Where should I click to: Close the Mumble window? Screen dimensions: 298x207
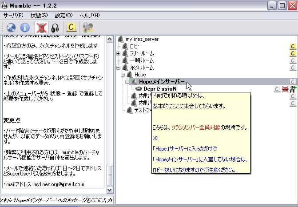[292, 5]
